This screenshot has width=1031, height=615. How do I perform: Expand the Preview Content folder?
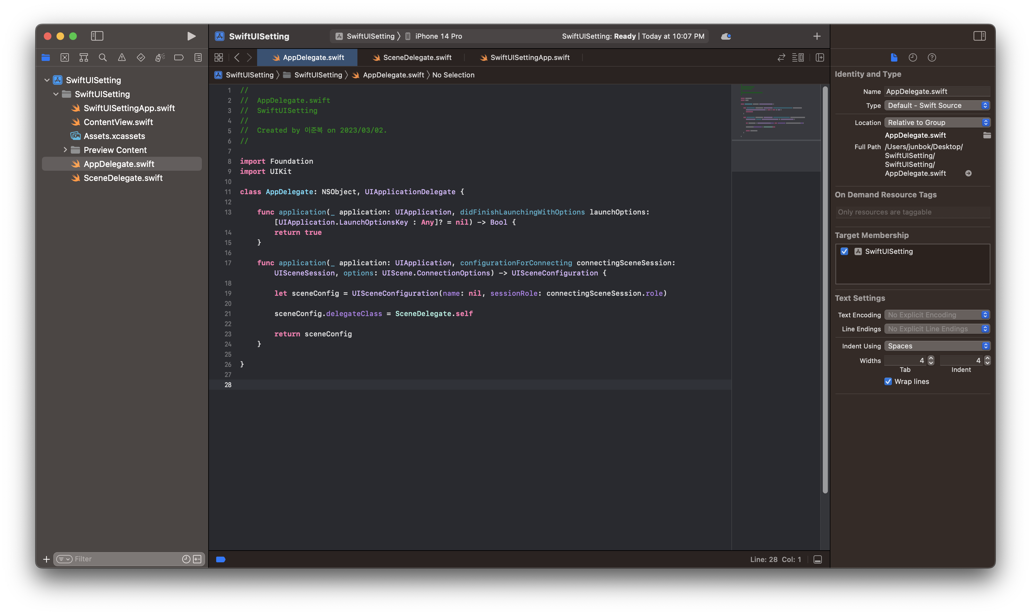tap(65, 150)
